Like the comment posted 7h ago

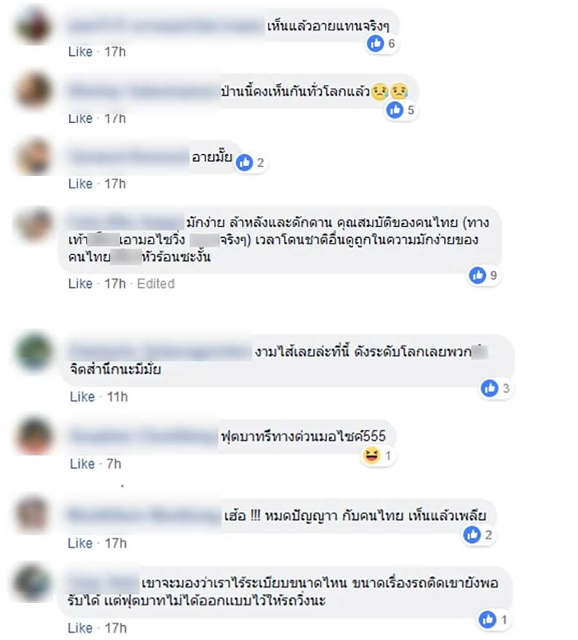(x=82, y=464)
